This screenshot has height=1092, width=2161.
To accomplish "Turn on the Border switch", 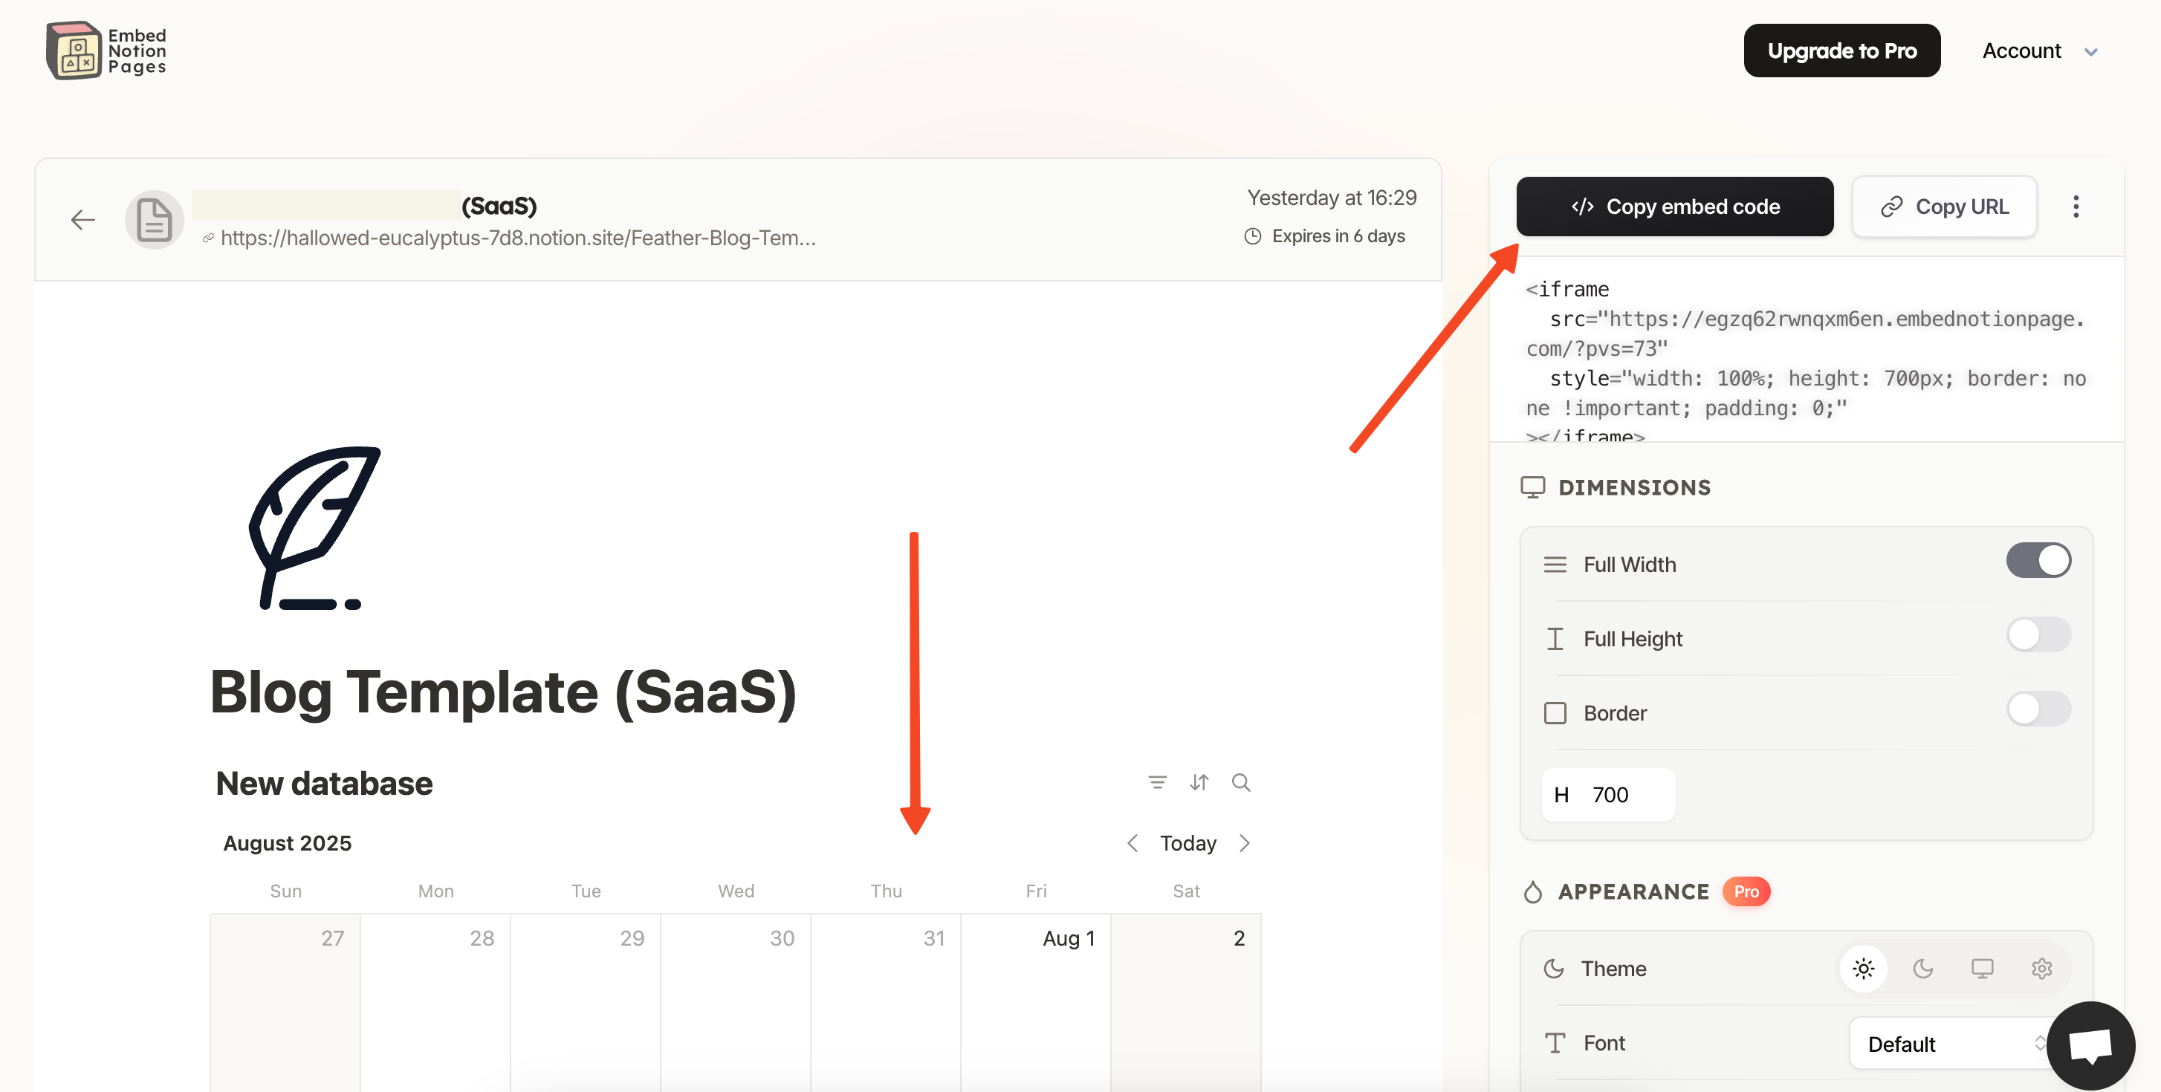I will [x=2038, y=709].
